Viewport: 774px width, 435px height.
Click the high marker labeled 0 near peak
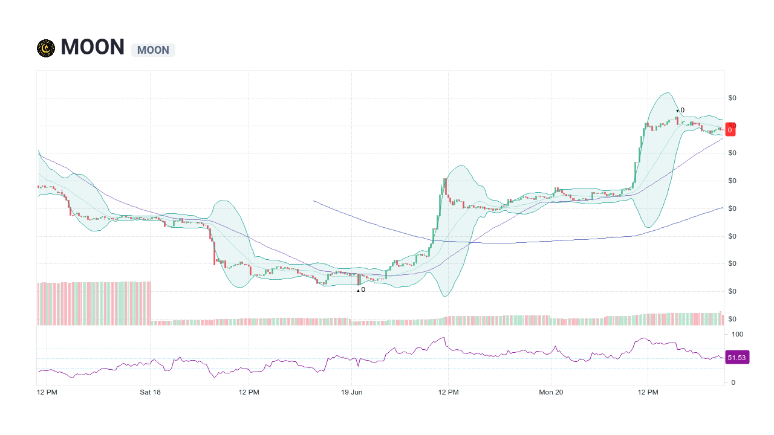point(680,111)
